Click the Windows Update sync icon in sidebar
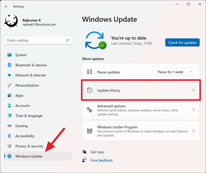206x173 pixels. (9, 156)
